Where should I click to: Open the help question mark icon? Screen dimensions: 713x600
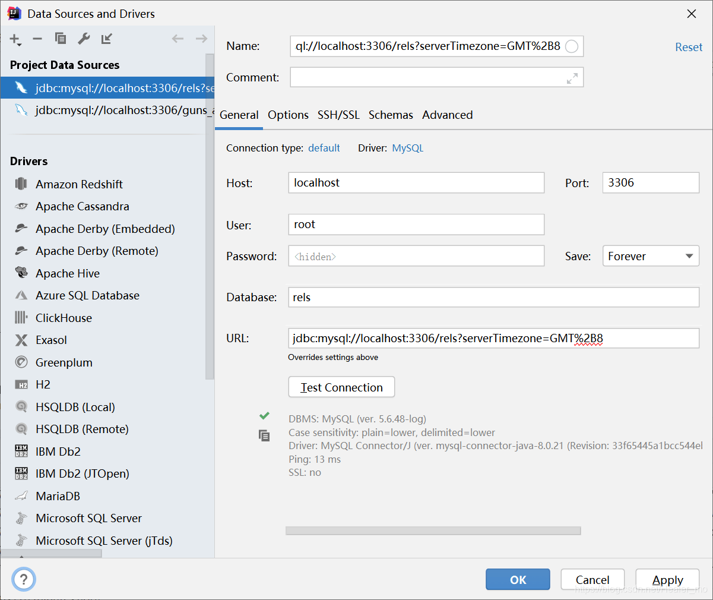pos(23,579)
